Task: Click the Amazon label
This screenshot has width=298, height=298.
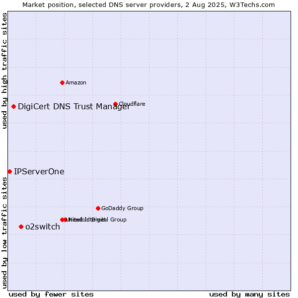Action: (76, 82)
